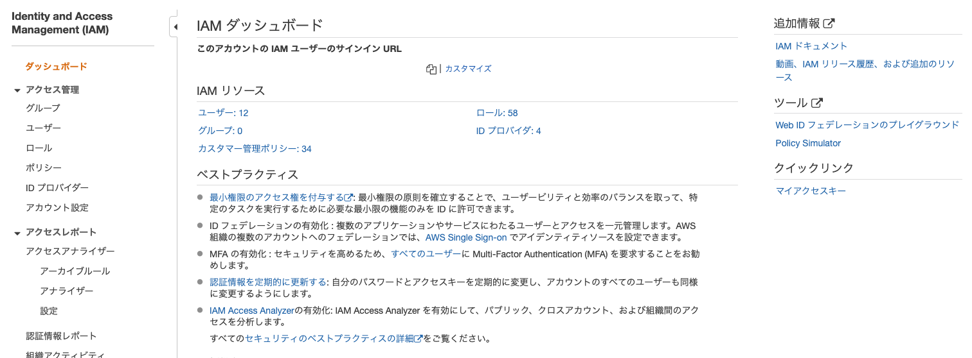Go to ロール in the sidebar
Image resolution: width=972 pixels, height=358 pixels.
tap(39, 148)
